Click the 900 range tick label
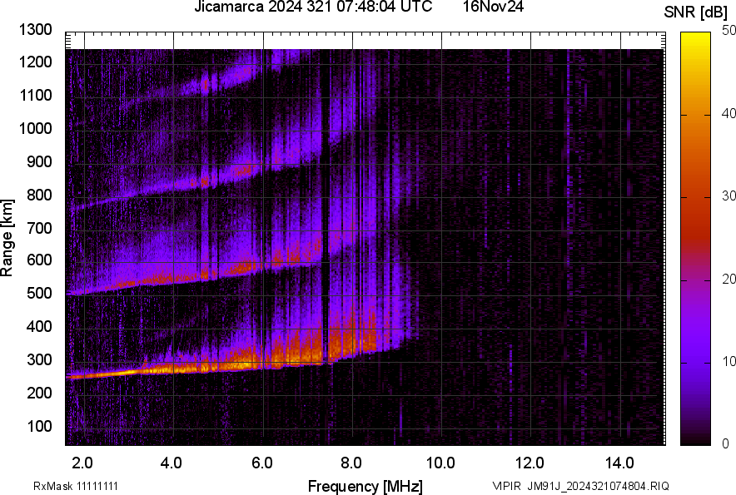736x495 pixels. [39, 162]
